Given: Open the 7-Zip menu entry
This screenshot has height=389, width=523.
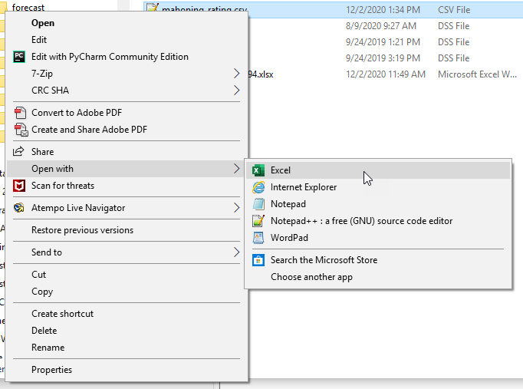Looking at the screenshot, I should click(127, 74).
